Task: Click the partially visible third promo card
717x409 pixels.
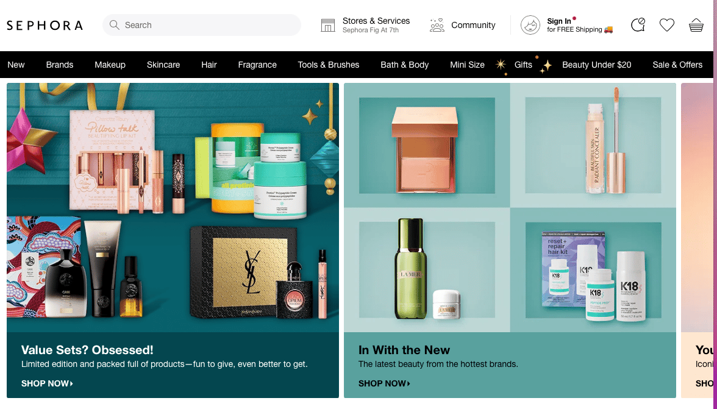Action: click(x=697, y=240)
